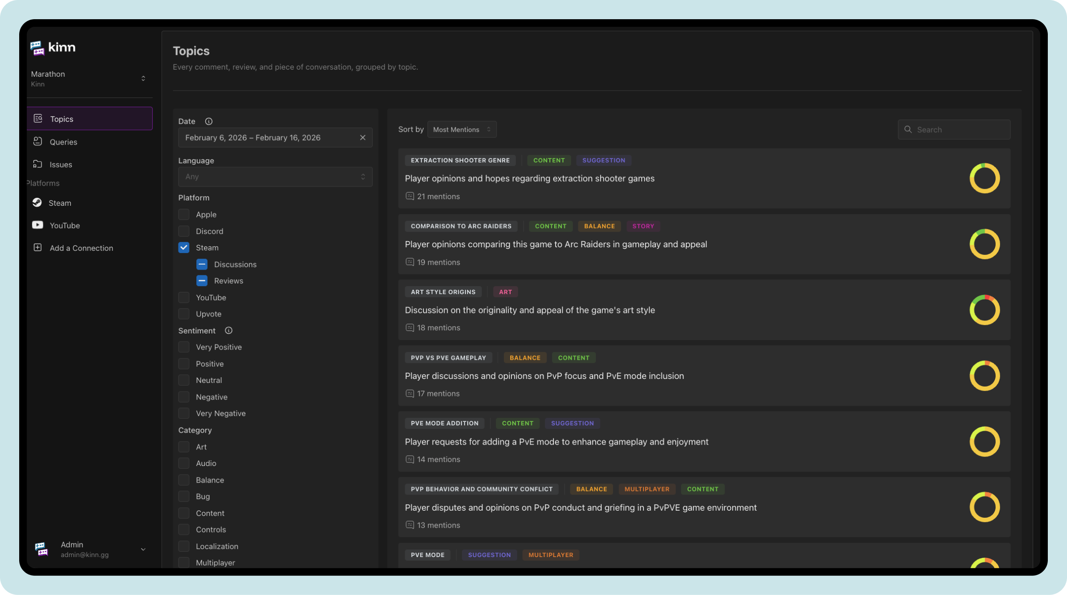The image size is (1067, 595).
Task: Clear the date range with X icon
Action: [362, 137]
